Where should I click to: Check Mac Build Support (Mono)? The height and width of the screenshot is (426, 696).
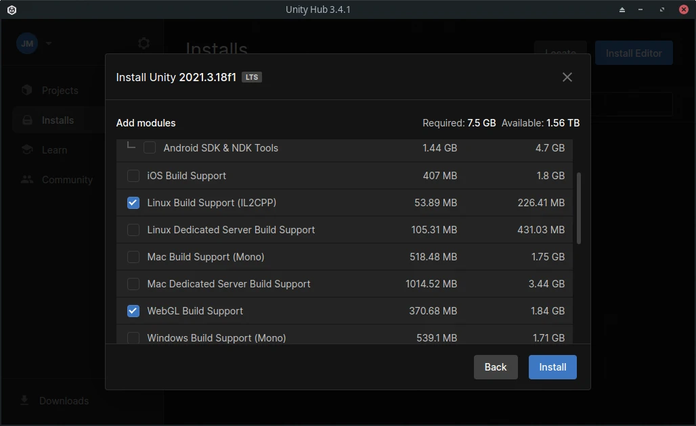(x=133, y=257)
